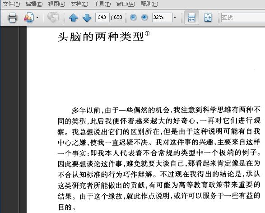Click the page number field showing 643
This screenshot has width=265, height=213.
(102, 17)
